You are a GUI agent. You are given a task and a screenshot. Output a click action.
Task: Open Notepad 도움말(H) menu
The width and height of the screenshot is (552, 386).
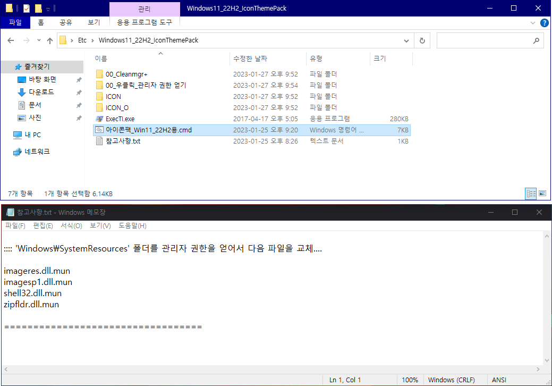click(x=132, y=226)
